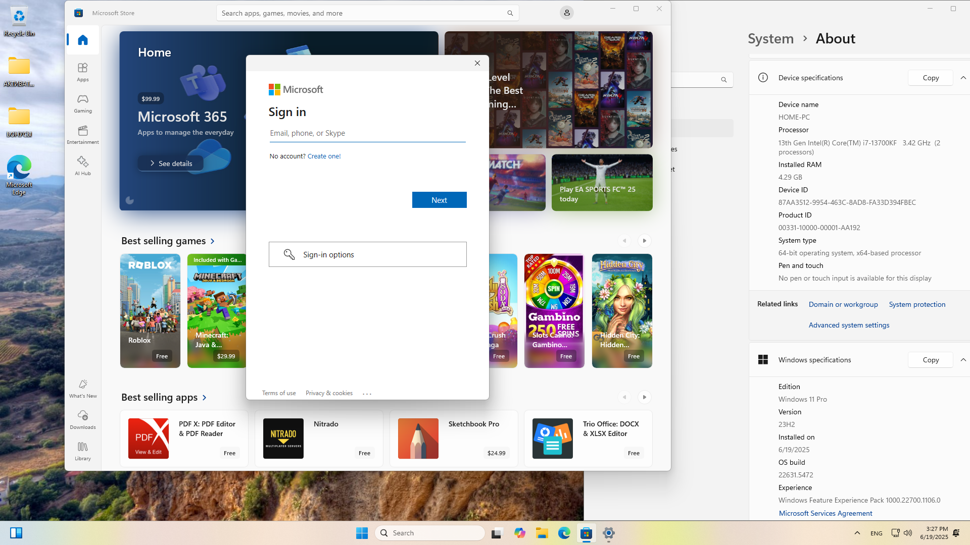
Task: Select the БОНУСЫ desktop folder
Action: [x=19, y=122]
